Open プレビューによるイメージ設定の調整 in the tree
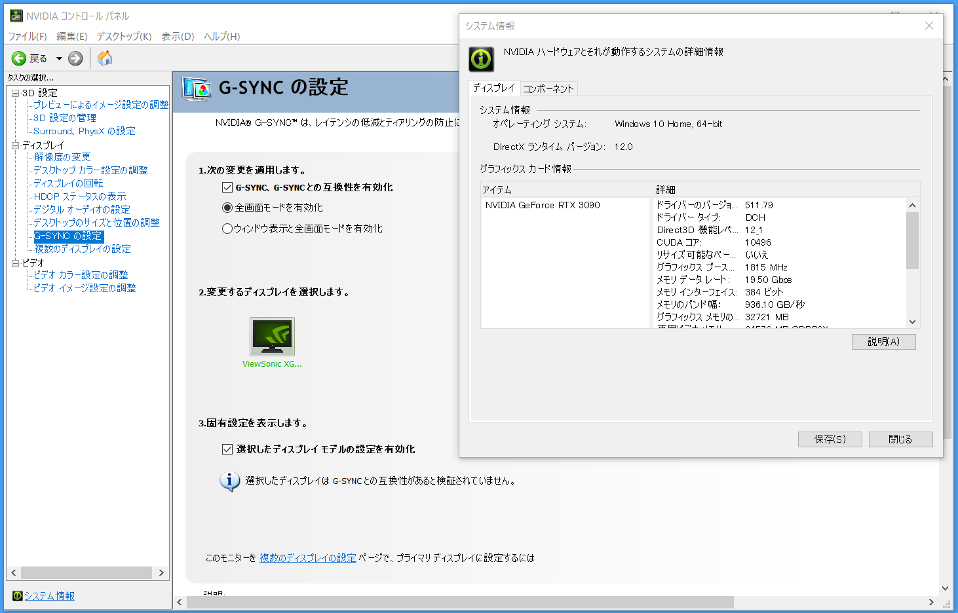 click(101, 105)
